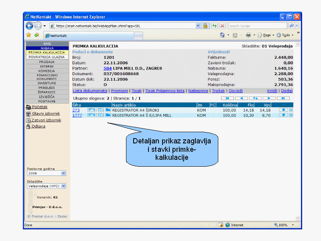Click the Dodaj link

coord(286,91)
